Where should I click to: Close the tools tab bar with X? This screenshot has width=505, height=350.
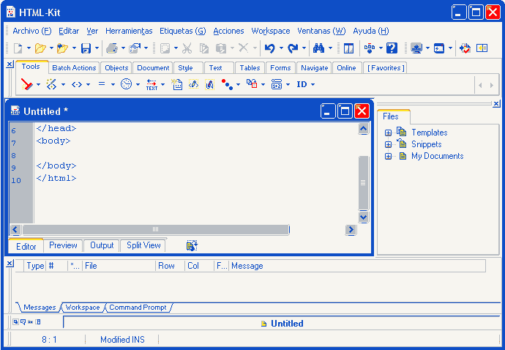10,64
